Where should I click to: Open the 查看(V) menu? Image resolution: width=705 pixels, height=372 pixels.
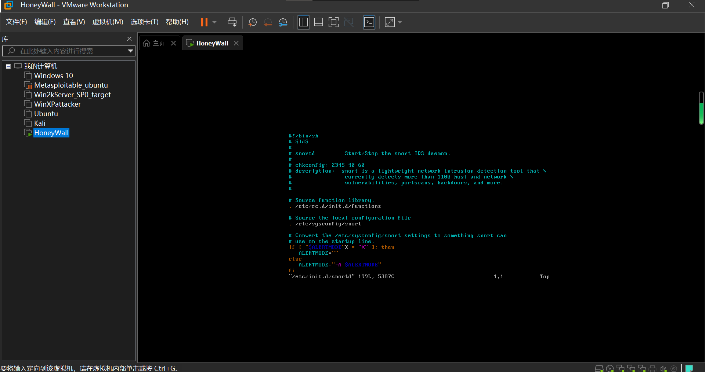[74, 22]
